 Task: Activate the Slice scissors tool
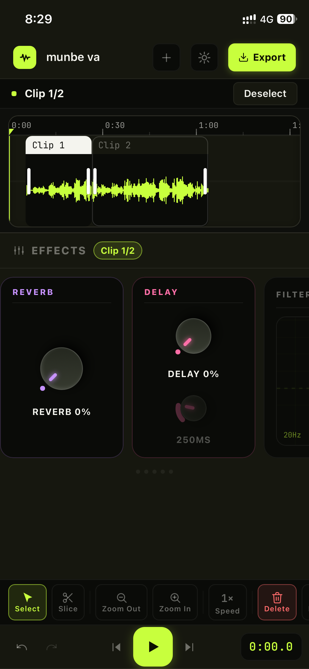point(68,602)
